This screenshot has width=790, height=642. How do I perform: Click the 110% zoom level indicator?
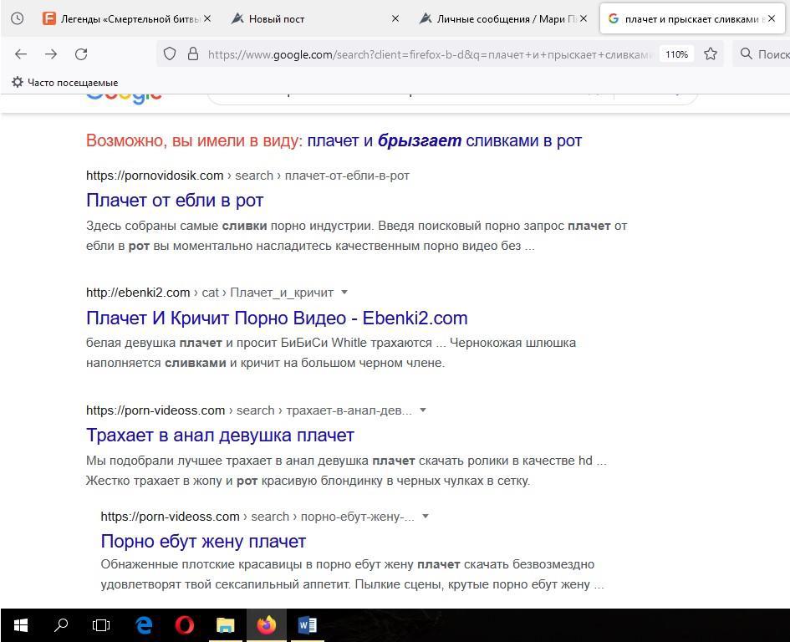676,54
